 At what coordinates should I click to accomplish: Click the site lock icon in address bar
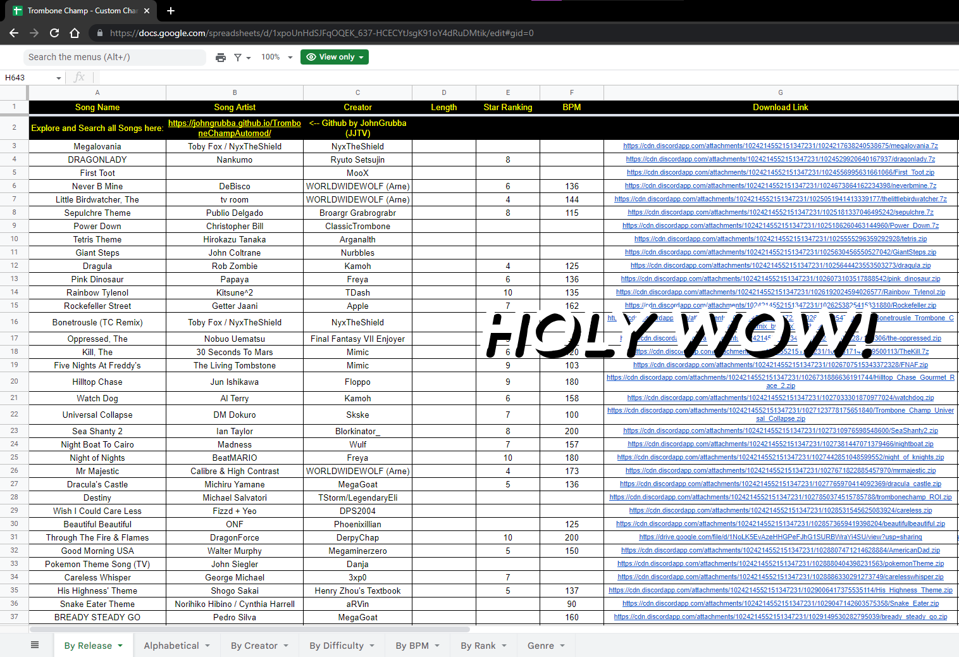click(x=99, y=33)
